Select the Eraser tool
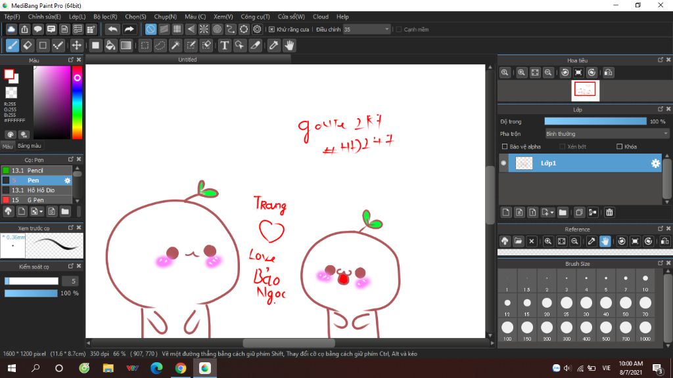 [28, 45]
